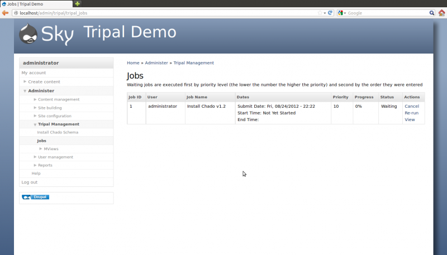Image resolution: width=447 pixels, height=255 pixels.
Task: Open My account menu item
Action: 34,73
